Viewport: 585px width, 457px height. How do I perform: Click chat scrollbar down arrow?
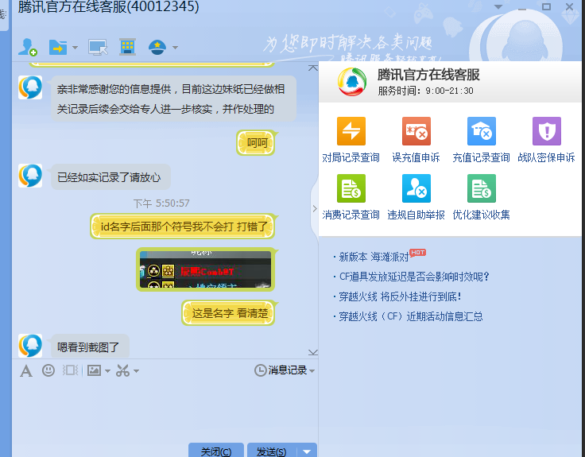click(x=313, y=352)
